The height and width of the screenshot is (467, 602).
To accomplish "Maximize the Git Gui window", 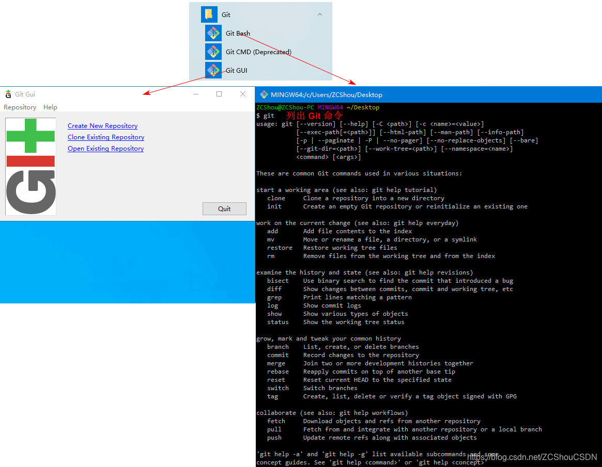I will tap(219, 94).
